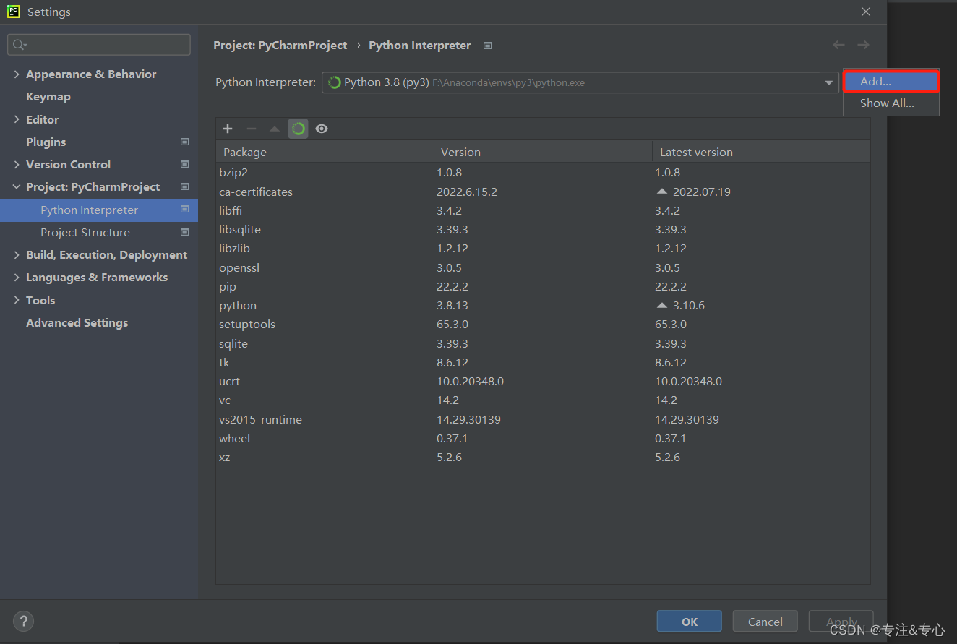Expand Appearance & Behavior section

point(17,74)
